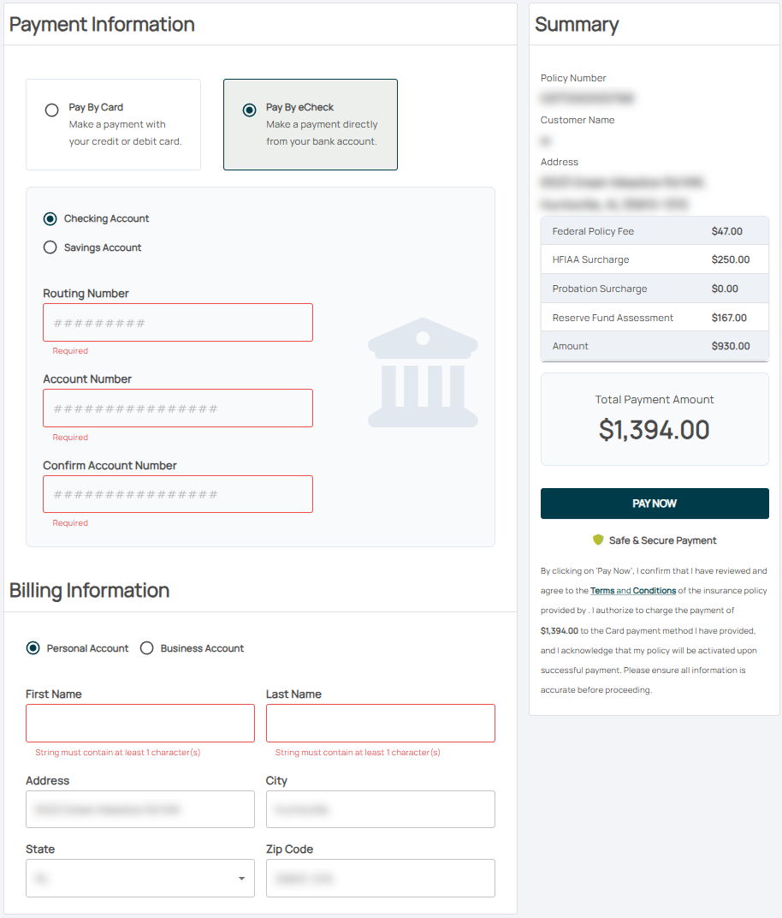This screenshot has height=918, width=782.
Task: Click the green secure payment shield icon
Action: [598, 540]
